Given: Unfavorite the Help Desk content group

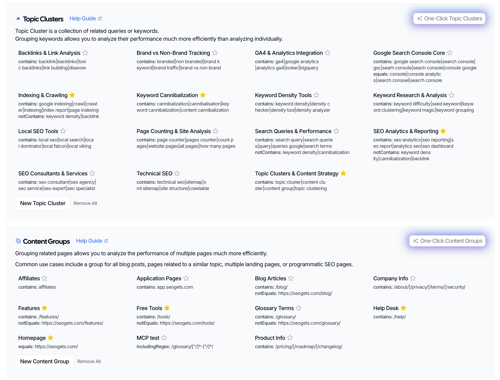Looking at the screenshot, I should point(403,308).
